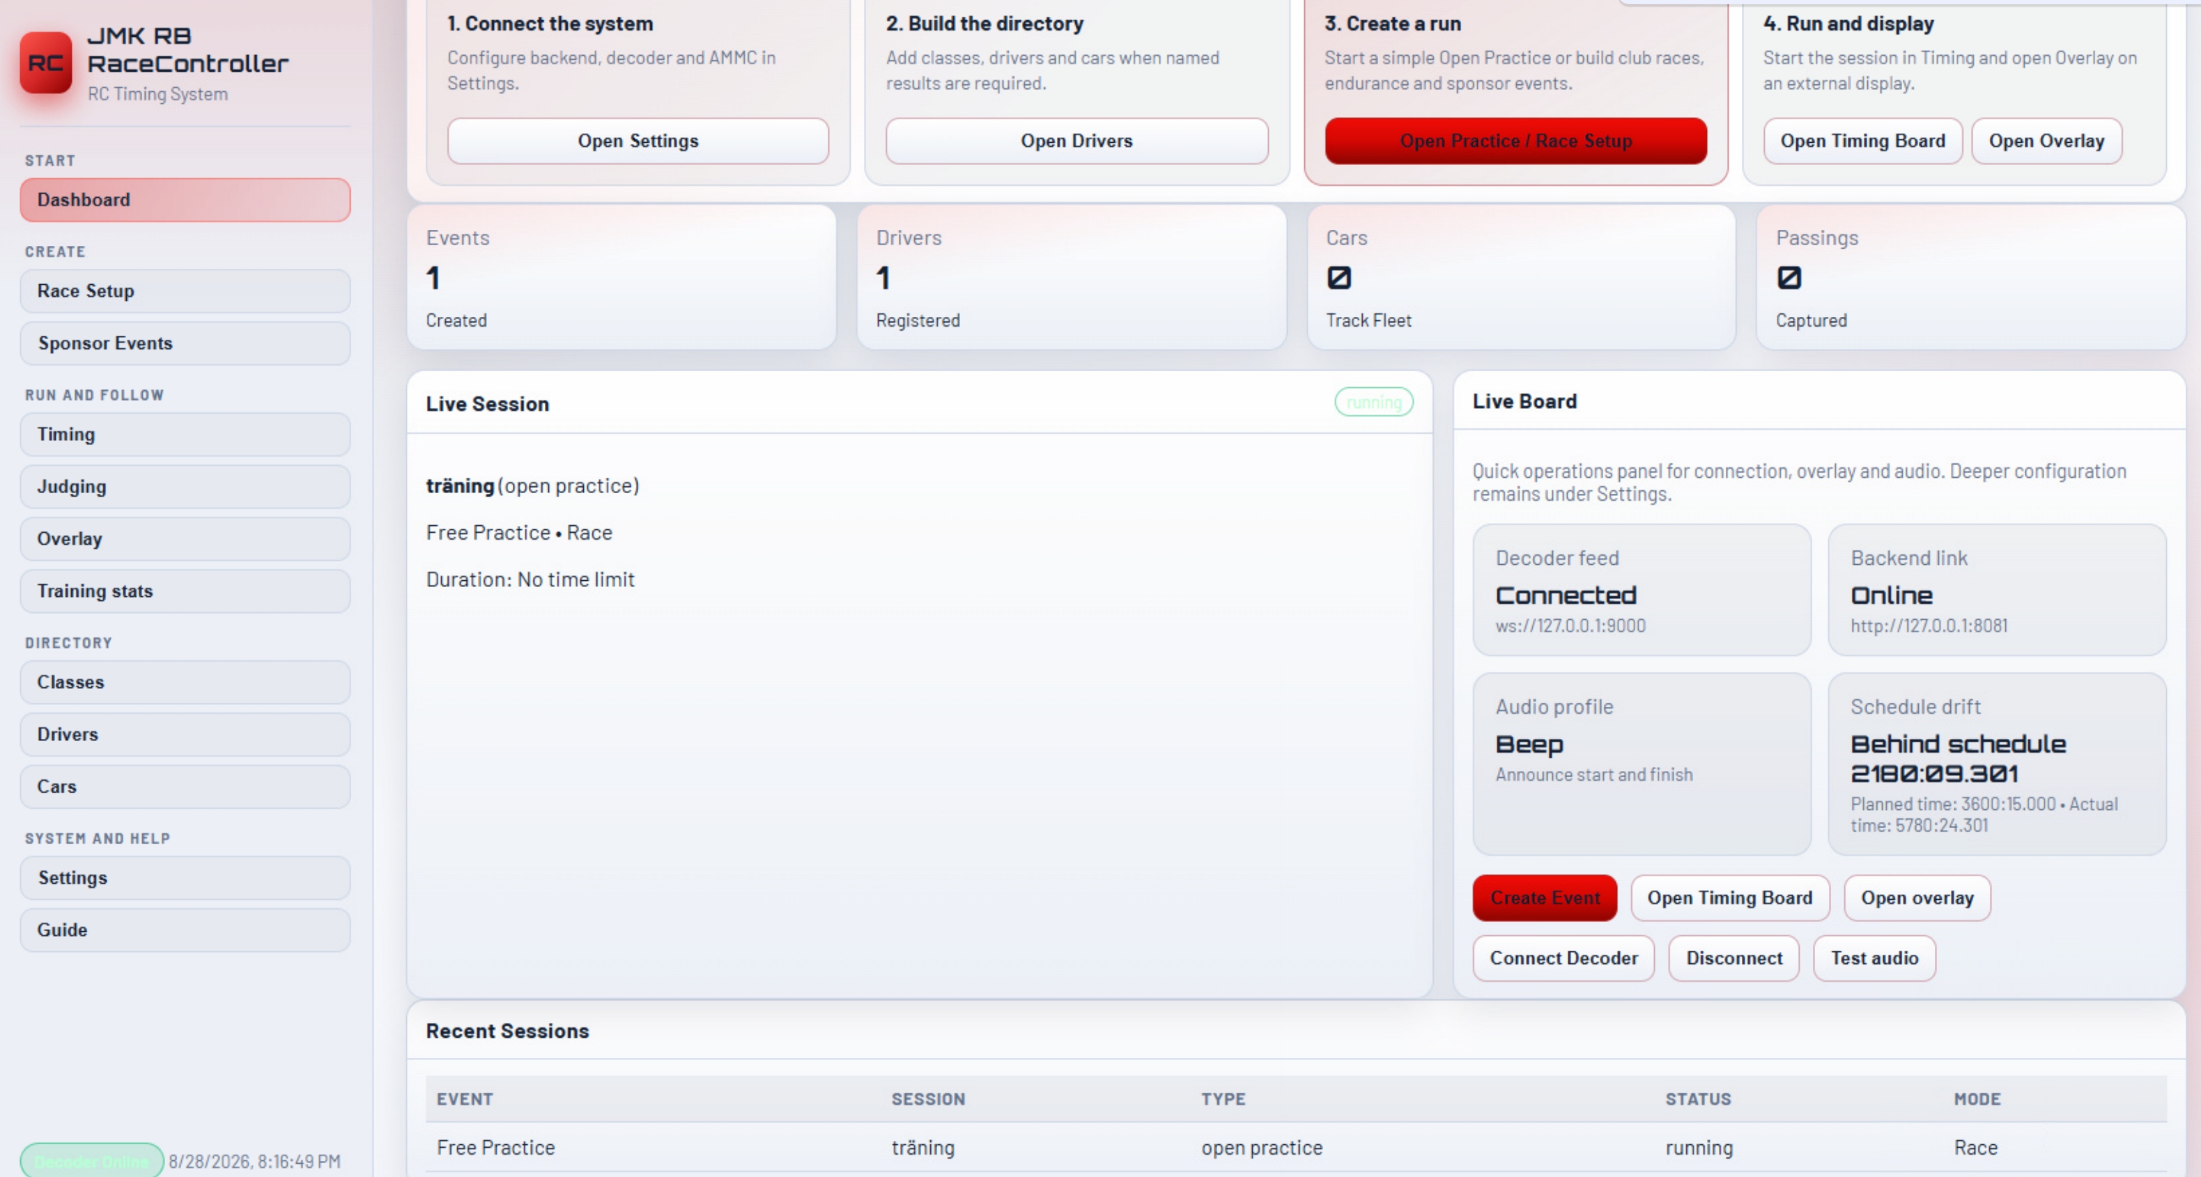2201x1177 pixels.
Task: Click Connect Decoder button
Action: click(x=1563, y=958)
